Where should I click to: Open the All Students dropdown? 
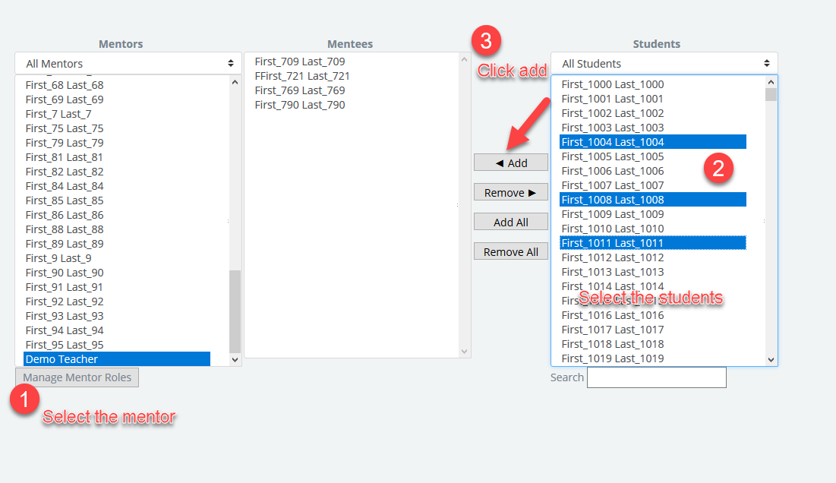pyautogui.click(x=664, y=64)
